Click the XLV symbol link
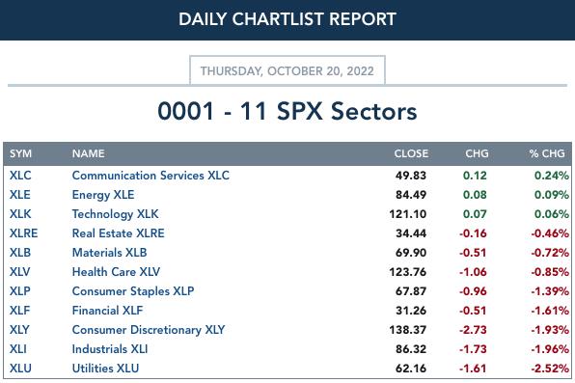 [20, 272]
